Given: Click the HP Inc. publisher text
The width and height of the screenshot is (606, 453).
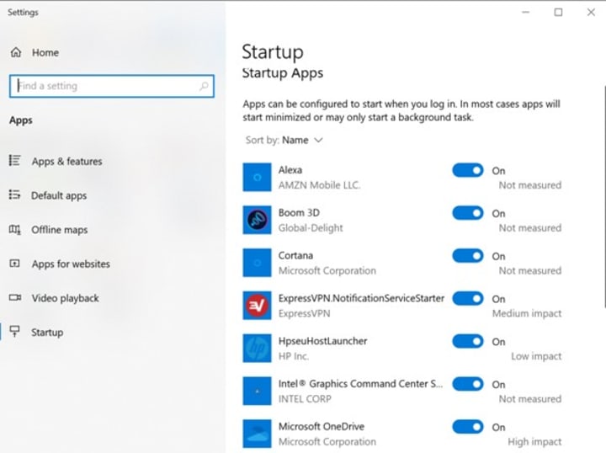Looking at the screenshot, I should coord(294,356).
